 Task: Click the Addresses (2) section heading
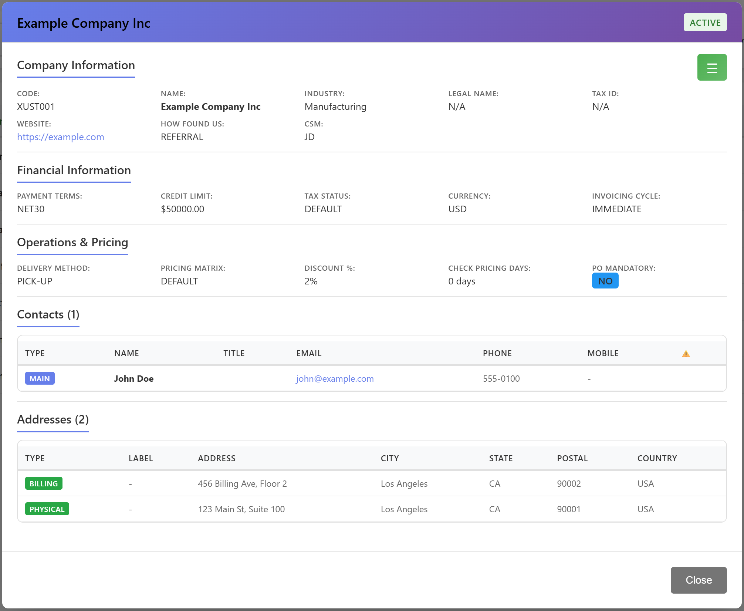pos(53,419)
